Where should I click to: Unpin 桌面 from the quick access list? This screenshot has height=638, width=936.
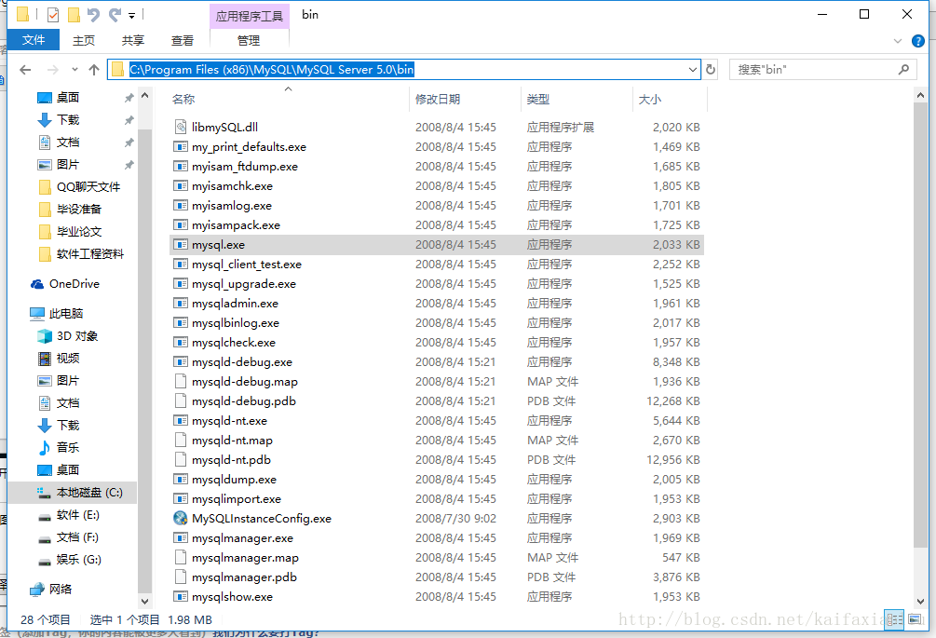[x=129, y=97]
